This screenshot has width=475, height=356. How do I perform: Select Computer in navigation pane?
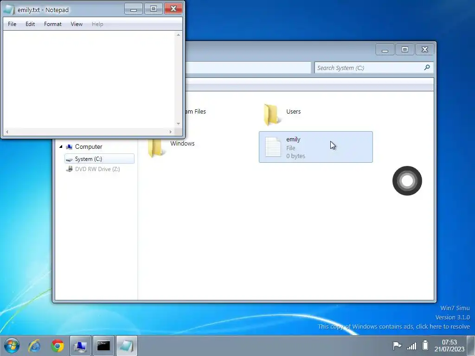[89, 146]
